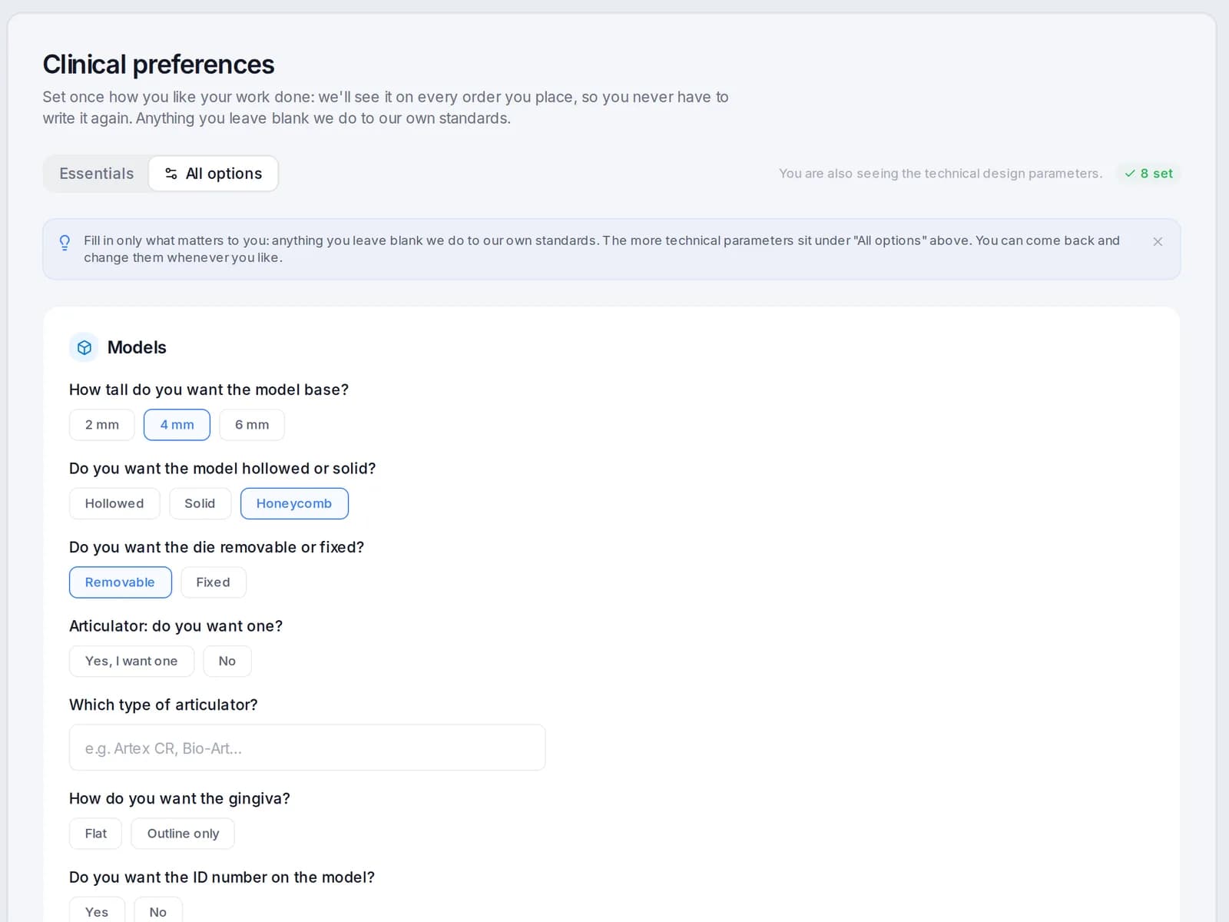Select Yes, I want one for articulator
The width and height of the screenshot is (1229, 922).
(x=131, y=661)
